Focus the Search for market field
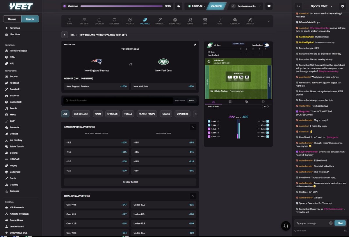 click(x=118, y=100)
